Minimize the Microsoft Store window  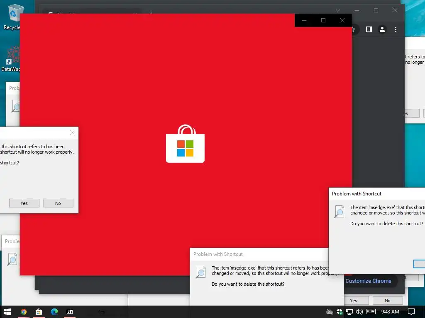[304, 20]
